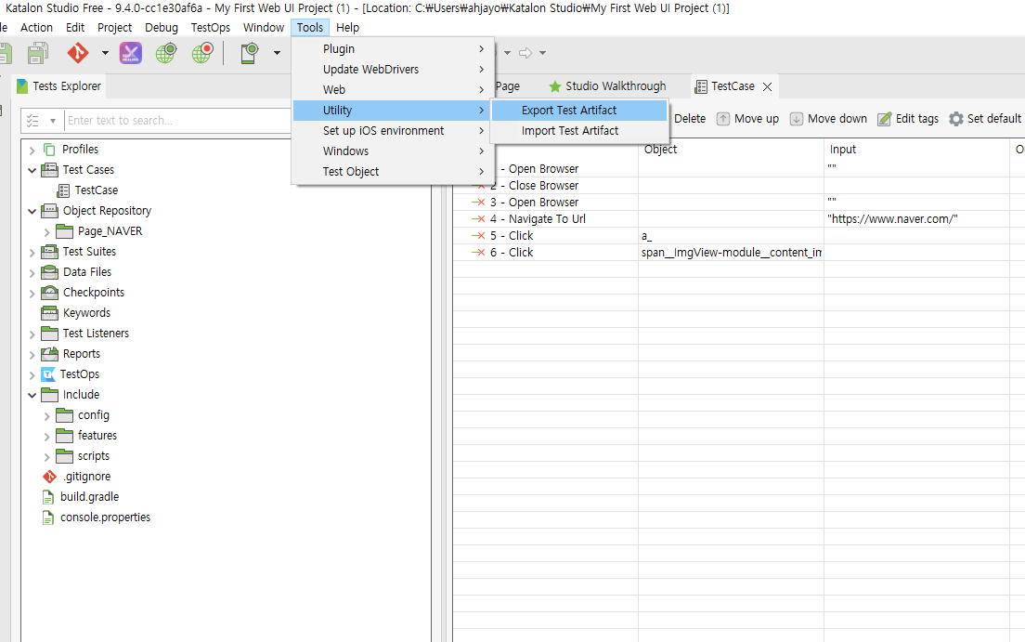
Task: Open the Self-Healing insights icon
Action: point(131,52)
